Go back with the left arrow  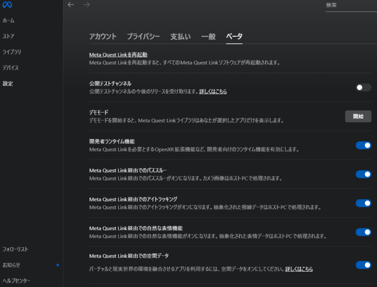click(71, 4)
